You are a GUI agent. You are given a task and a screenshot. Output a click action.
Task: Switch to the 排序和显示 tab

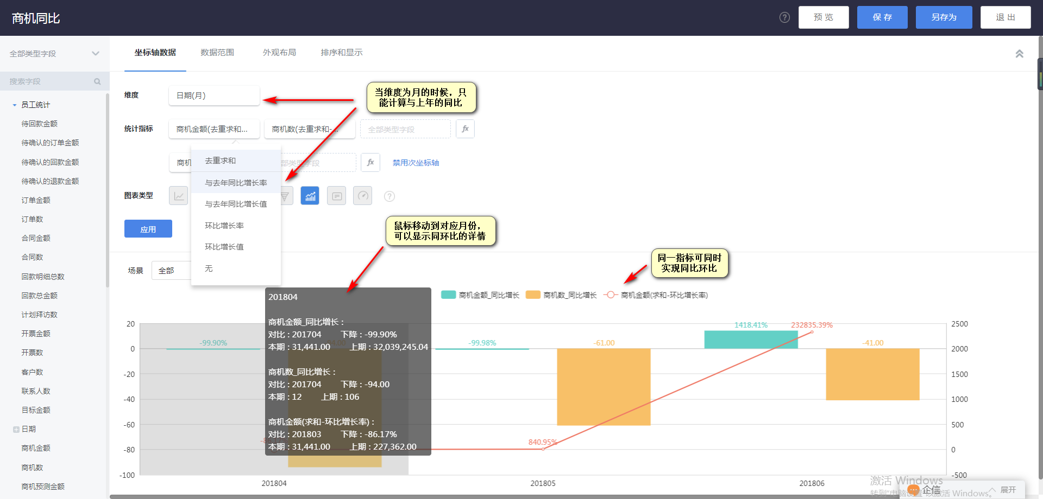coord(341,53)
